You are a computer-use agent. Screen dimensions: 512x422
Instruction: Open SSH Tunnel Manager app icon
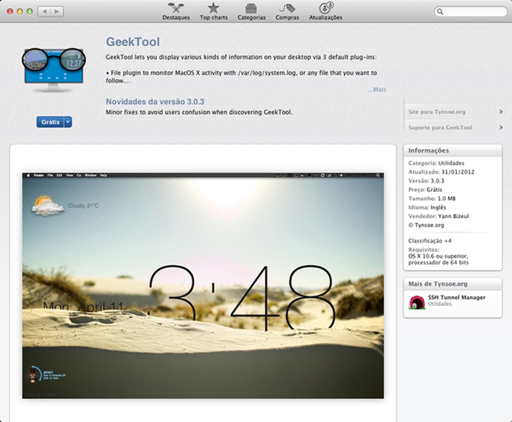coord(417,301)
